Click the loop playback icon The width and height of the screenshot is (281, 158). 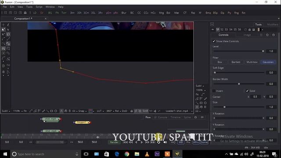point(159,142)
